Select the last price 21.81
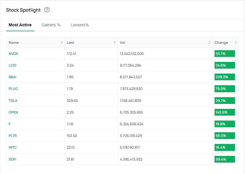The width and height of the screenshot is (245, 174). [x=70, y=159]
